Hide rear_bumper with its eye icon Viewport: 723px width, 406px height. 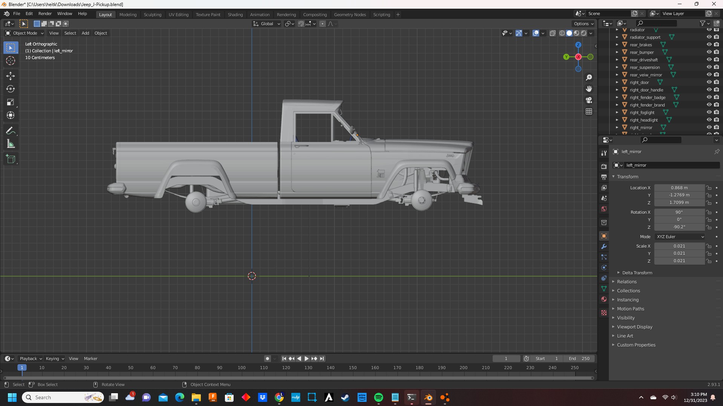pos(709,52)
